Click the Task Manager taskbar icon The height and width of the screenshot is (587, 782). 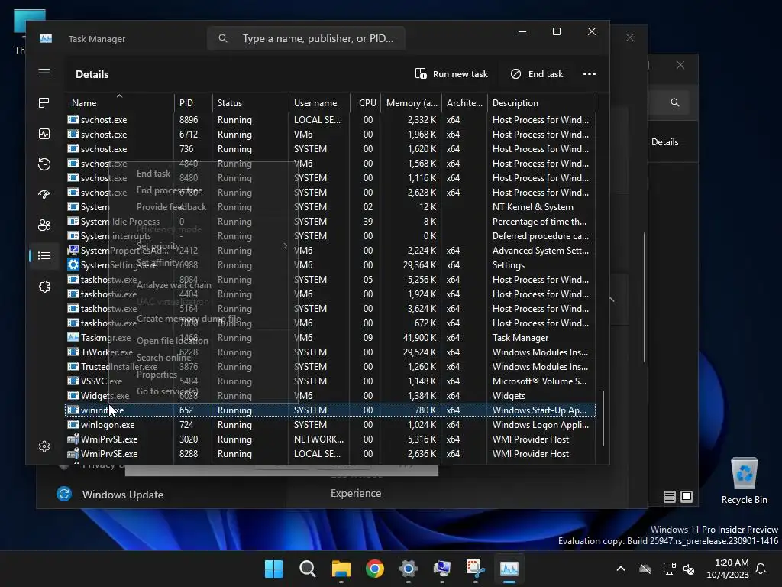(509, 569)
